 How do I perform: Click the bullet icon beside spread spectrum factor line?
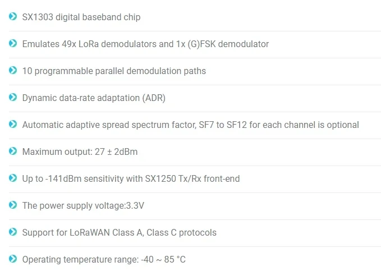click(x=13, y=124)
